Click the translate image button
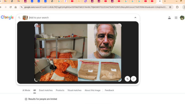Screen dimensions: 185x104 127,79
